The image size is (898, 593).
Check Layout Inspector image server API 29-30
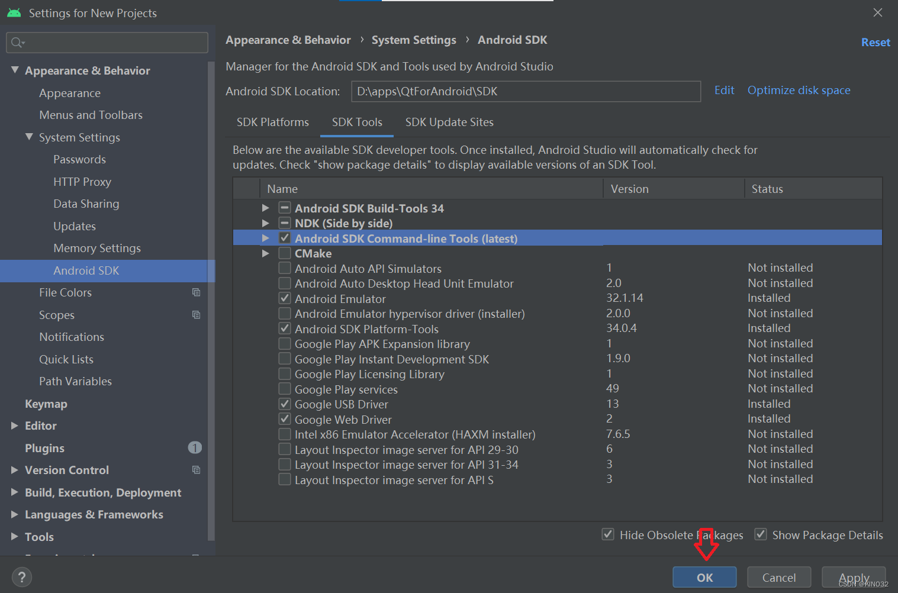pos(285,449)
